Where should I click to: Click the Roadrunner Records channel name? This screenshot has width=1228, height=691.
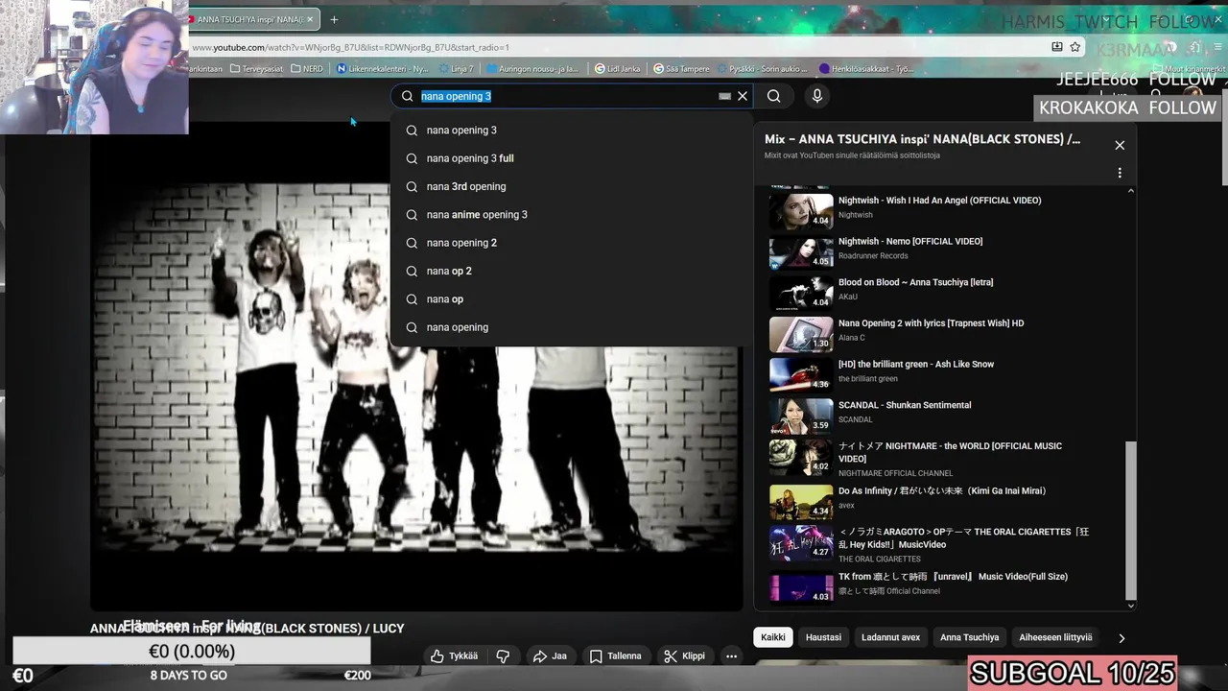[x=873, y=256]
